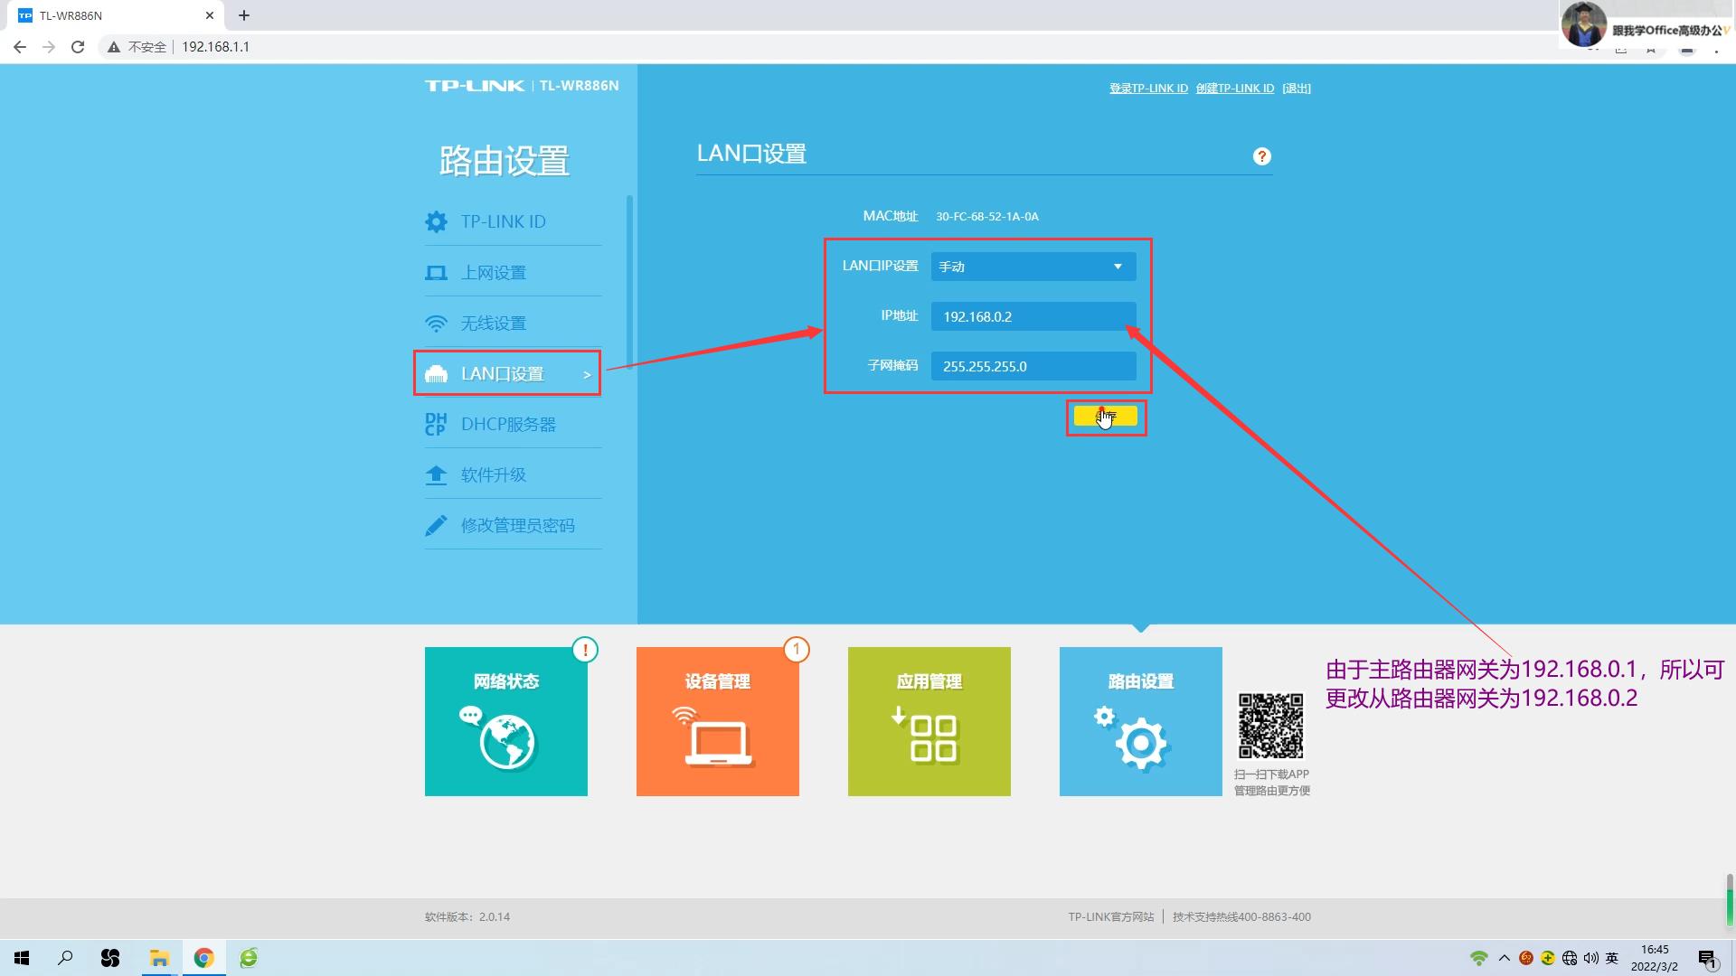
Task: Expand LAN口设置 using its arrow
Action: (x=587, y=373)
